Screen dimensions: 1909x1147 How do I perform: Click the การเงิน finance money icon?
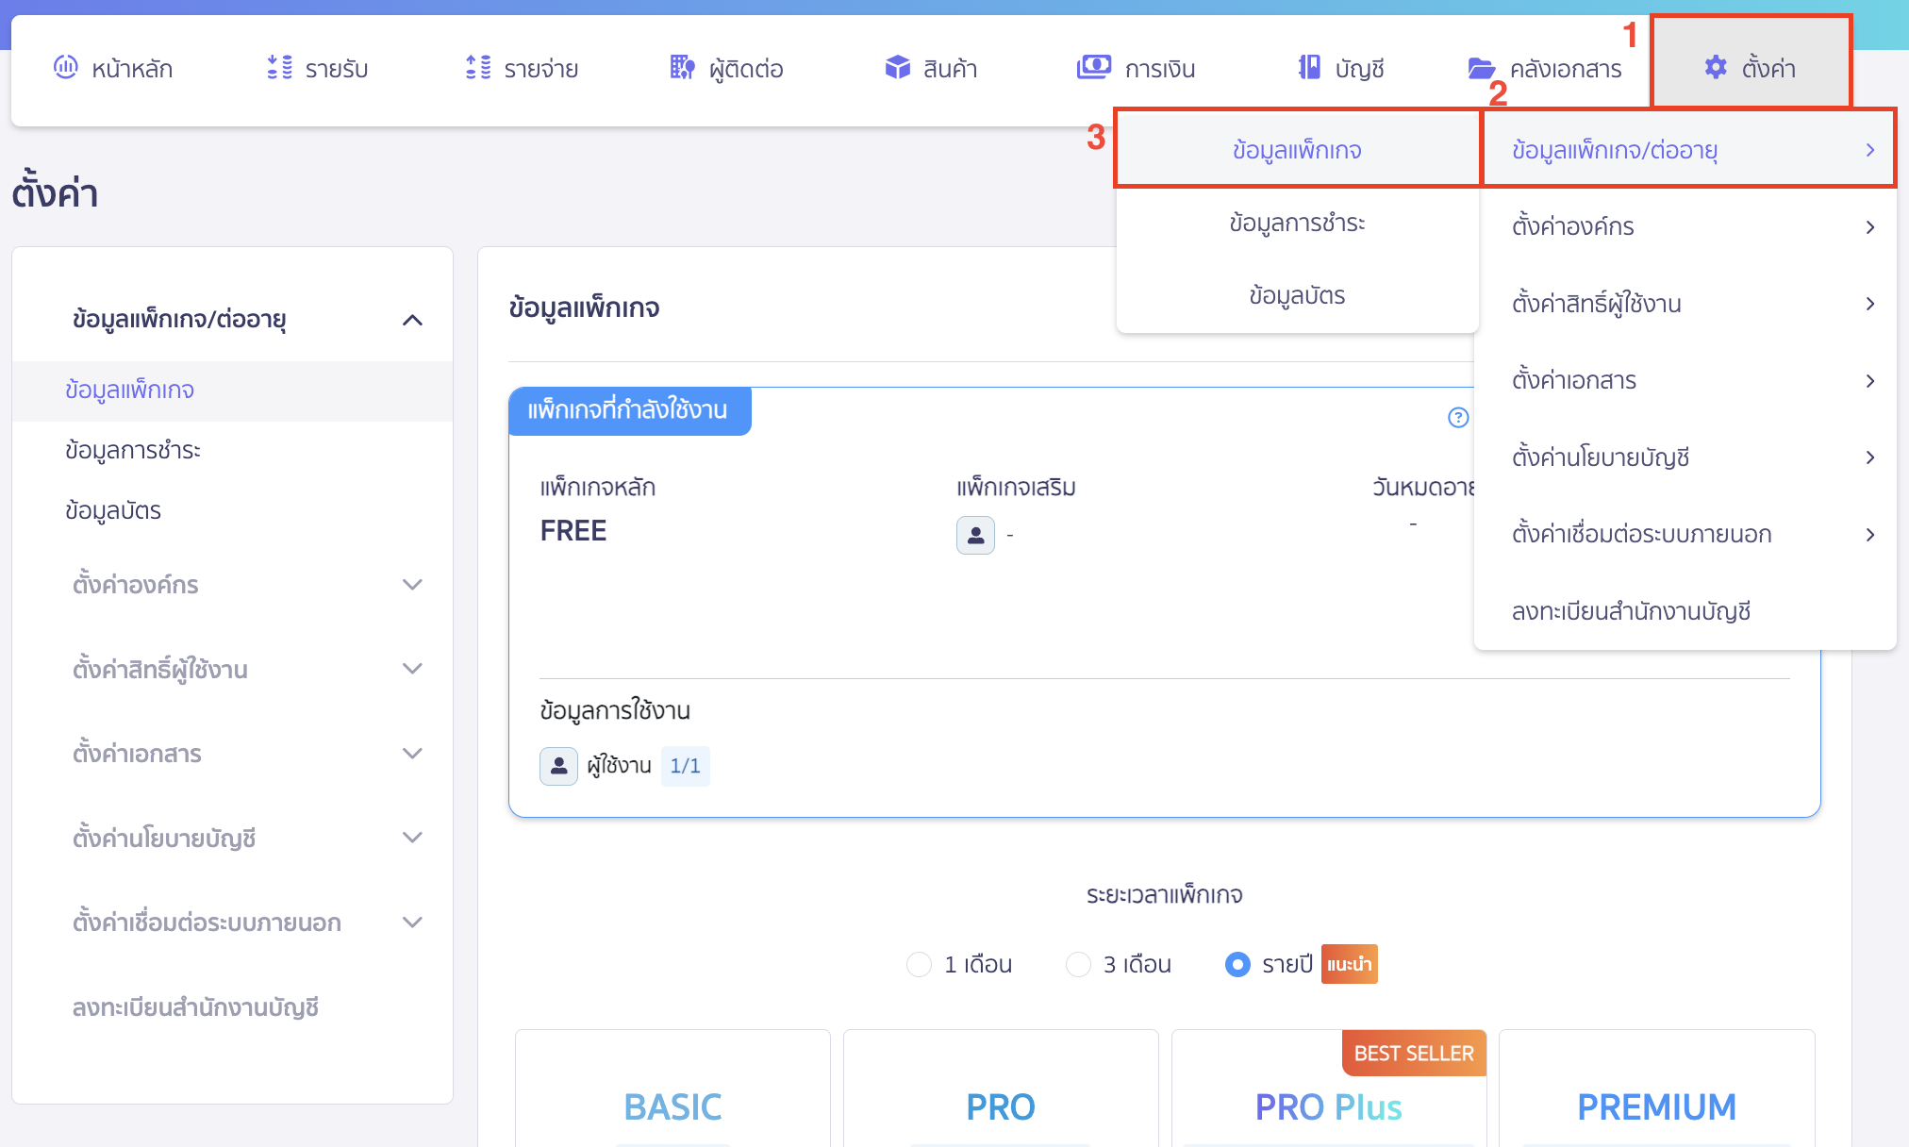[x=1094, y=67]
